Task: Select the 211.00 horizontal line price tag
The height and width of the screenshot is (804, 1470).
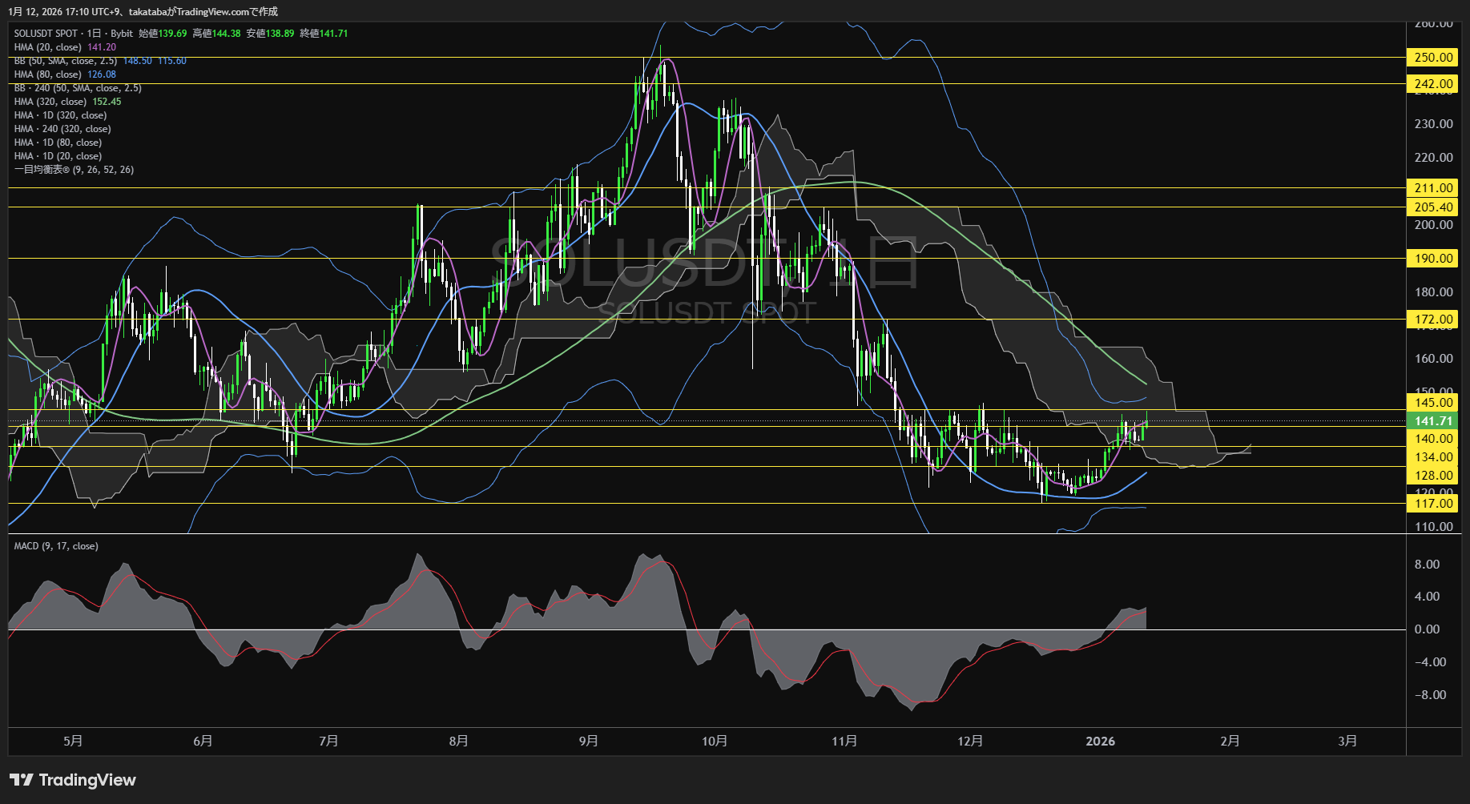Action: 1433,188
